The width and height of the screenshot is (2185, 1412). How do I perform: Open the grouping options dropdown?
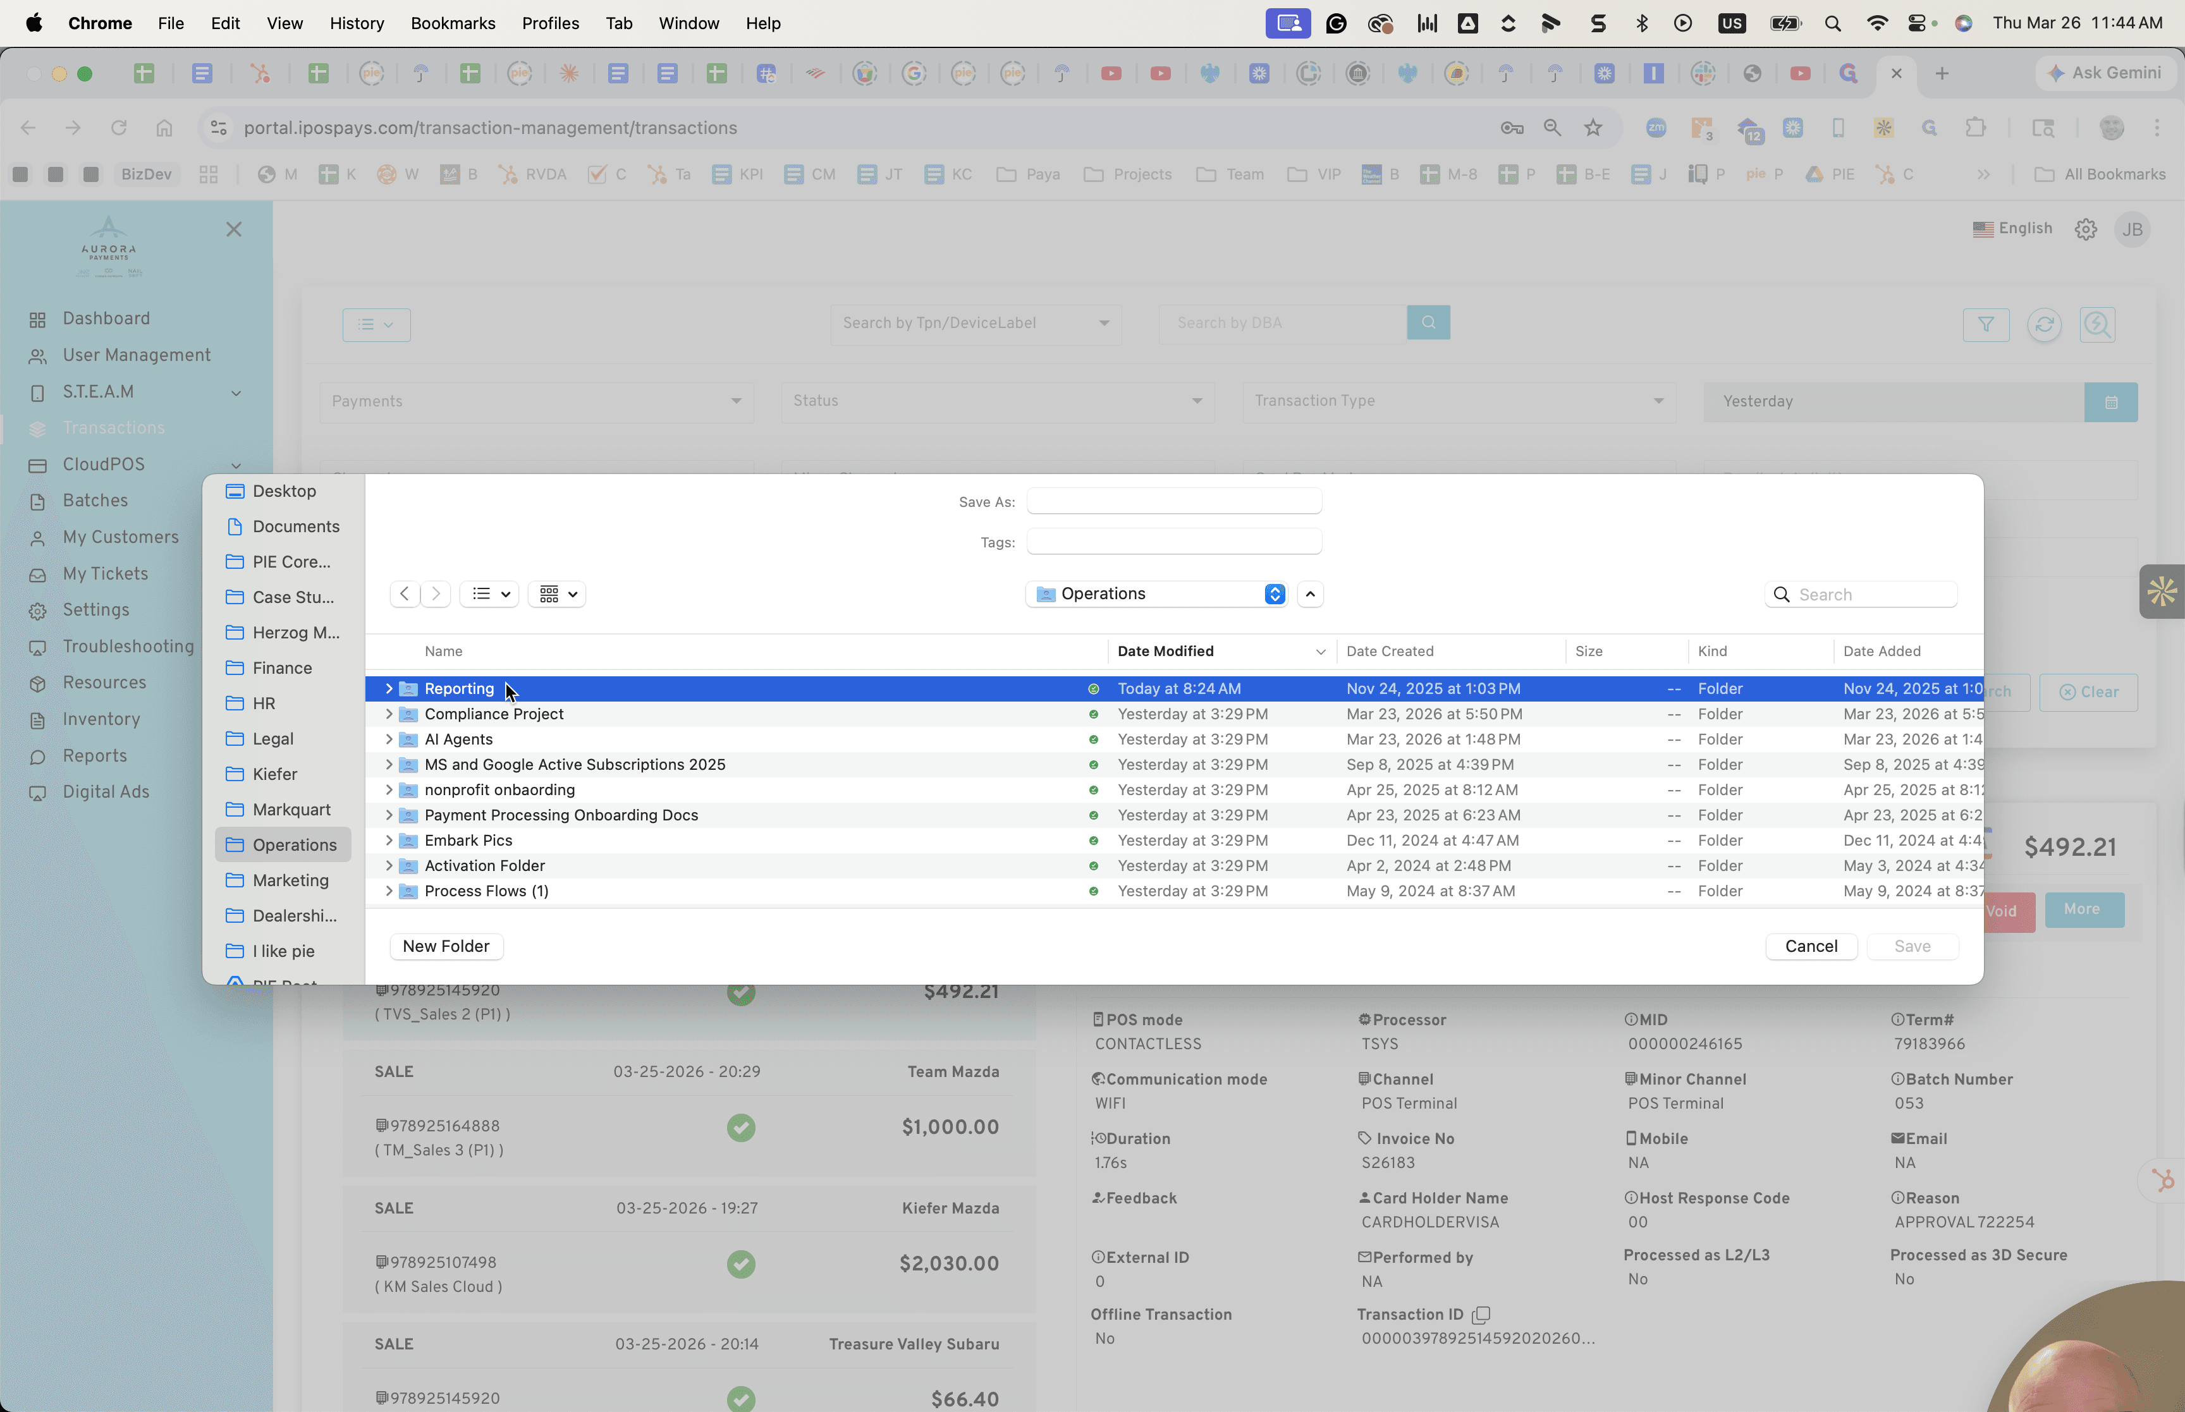tap(558, 594)
